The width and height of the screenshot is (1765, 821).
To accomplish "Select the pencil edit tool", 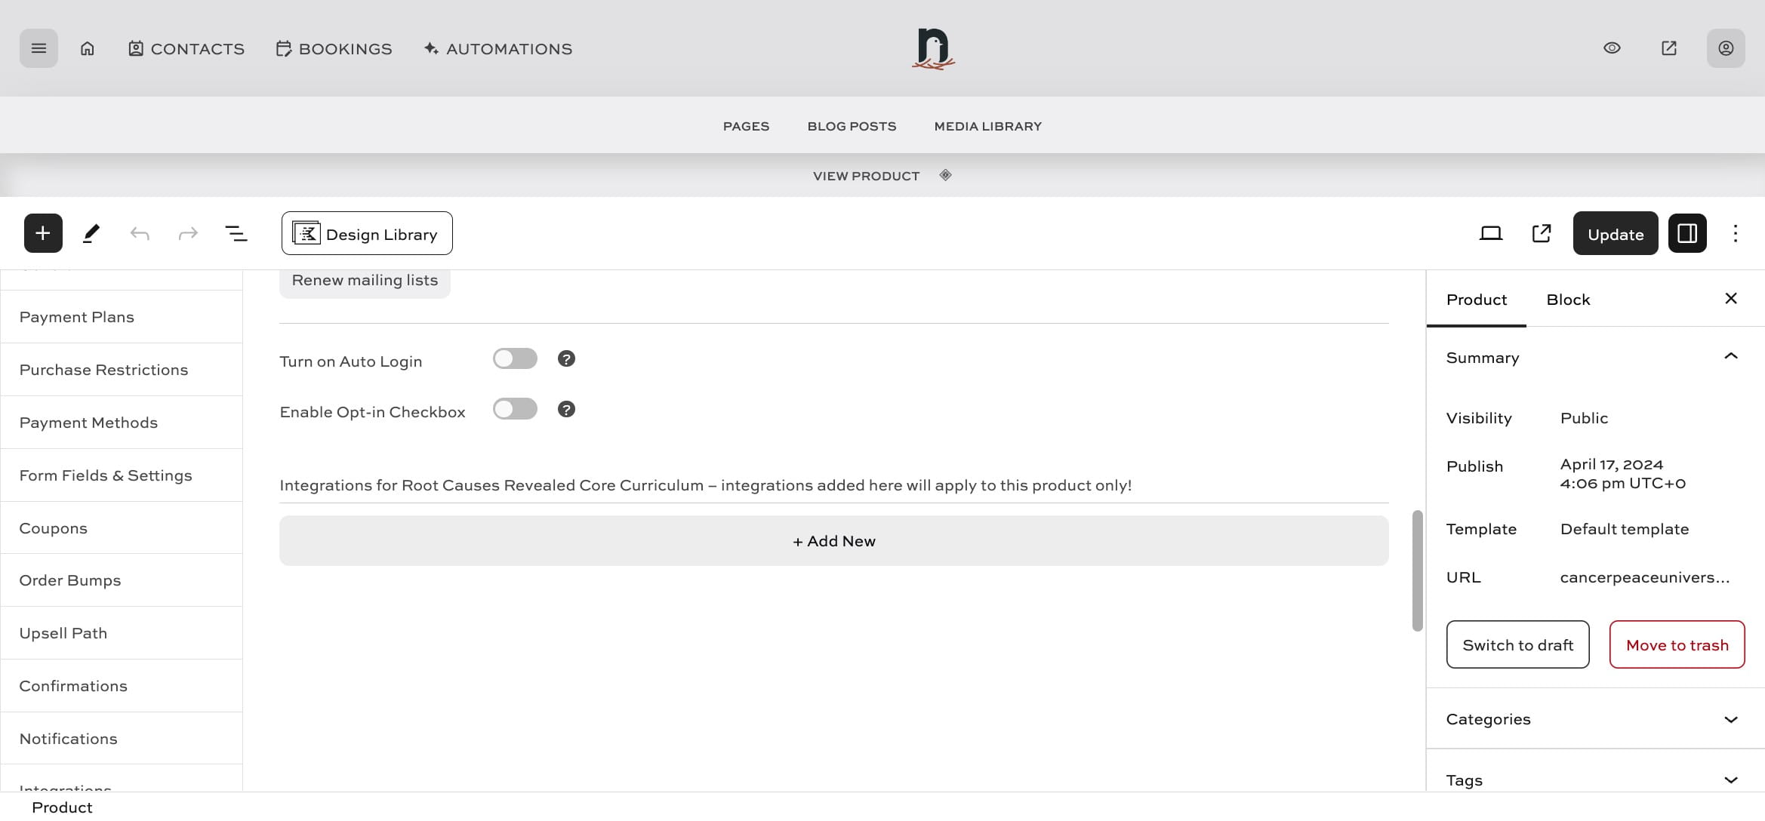I will (91, 233).
